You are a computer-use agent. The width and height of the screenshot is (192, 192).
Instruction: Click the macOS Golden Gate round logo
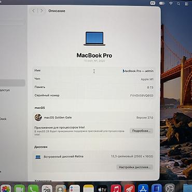pos(38,117)
